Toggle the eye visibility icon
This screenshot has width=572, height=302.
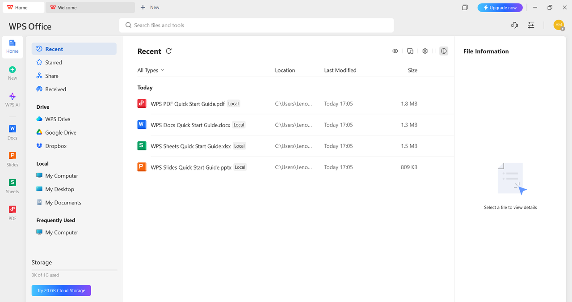tap(395, 51)
